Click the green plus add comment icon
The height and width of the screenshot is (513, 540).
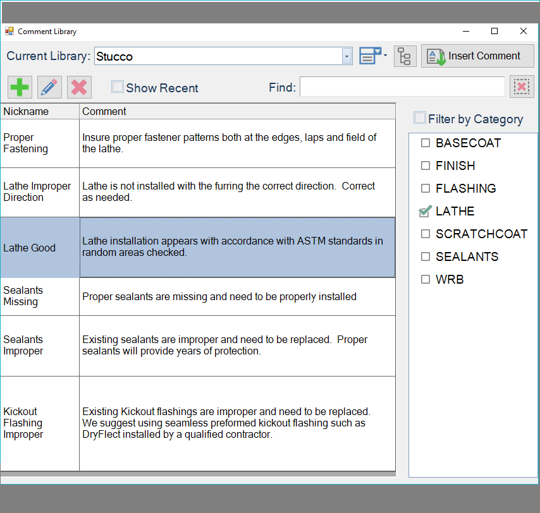(x=20, y=87)
